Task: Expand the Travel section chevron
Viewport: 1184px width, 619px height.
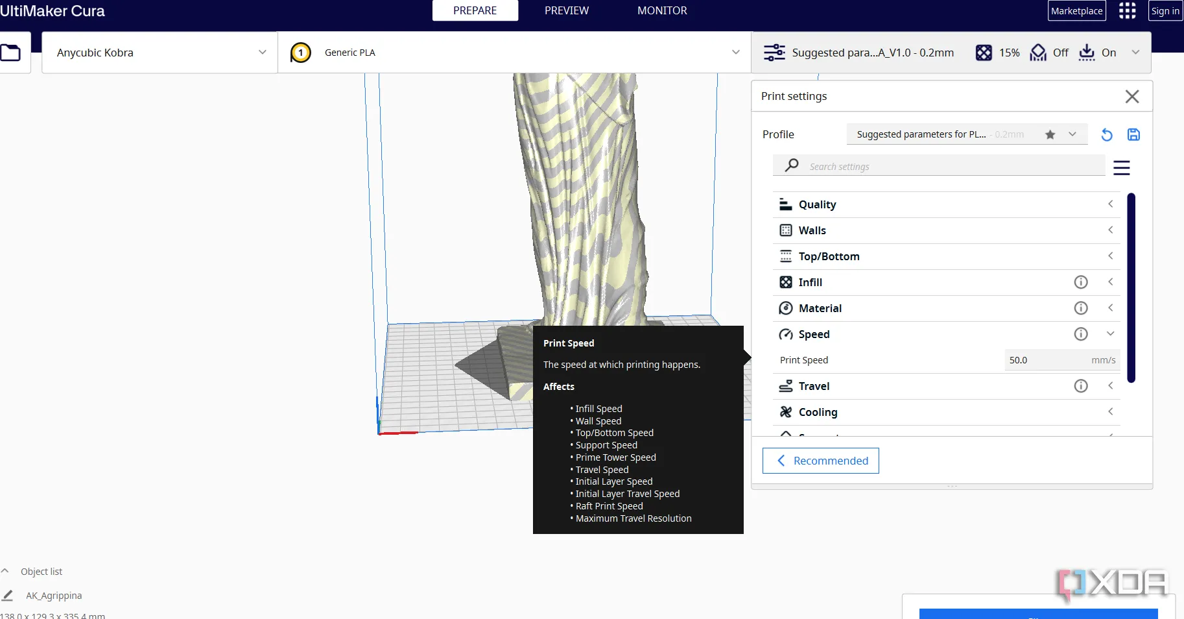Action: coord(1111,386)
